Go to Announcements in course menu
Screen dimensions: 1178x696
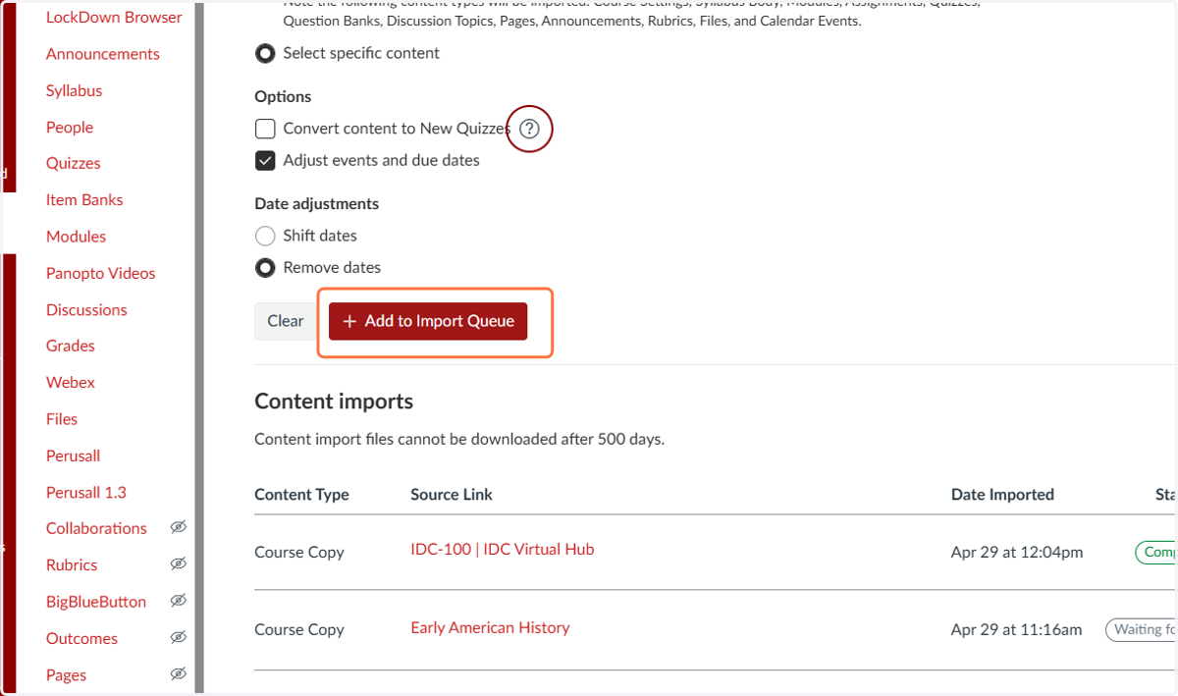103,54
